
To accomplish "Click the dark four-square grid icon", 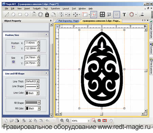I will click(x=102, y=15).
